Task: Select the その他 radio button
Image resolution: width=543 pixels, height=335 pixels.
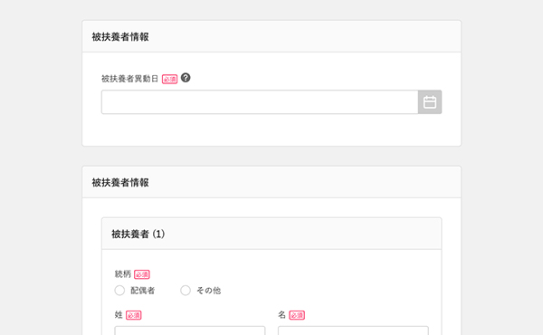Action: [x=186, y=291]
